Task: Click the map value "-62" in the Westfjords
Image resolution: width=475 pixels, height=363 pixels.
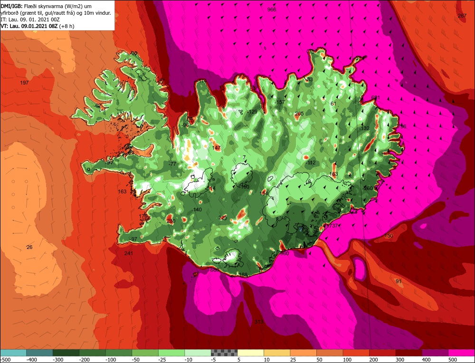Action: click(97, 105)
